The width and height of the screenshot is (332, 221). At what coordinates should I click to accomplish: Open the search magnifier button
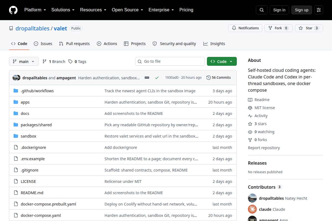(262, 10)
